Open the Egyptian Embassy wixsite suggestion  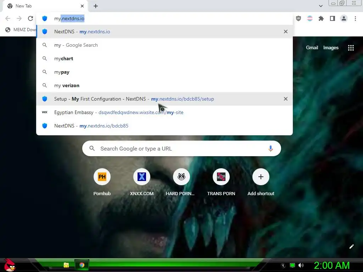pyautogui.click(x=164, y=112)
